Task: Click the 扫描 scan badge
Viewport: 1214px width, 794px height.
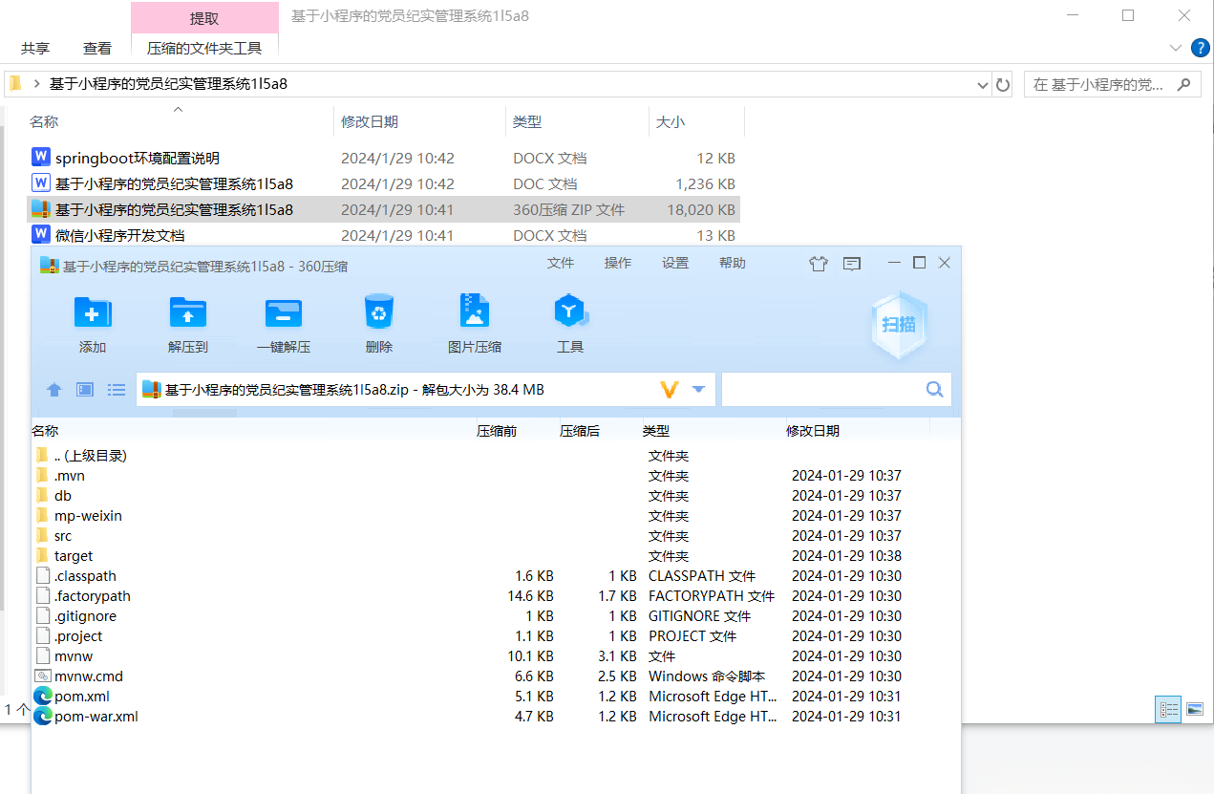Action: tap(898, 325)
